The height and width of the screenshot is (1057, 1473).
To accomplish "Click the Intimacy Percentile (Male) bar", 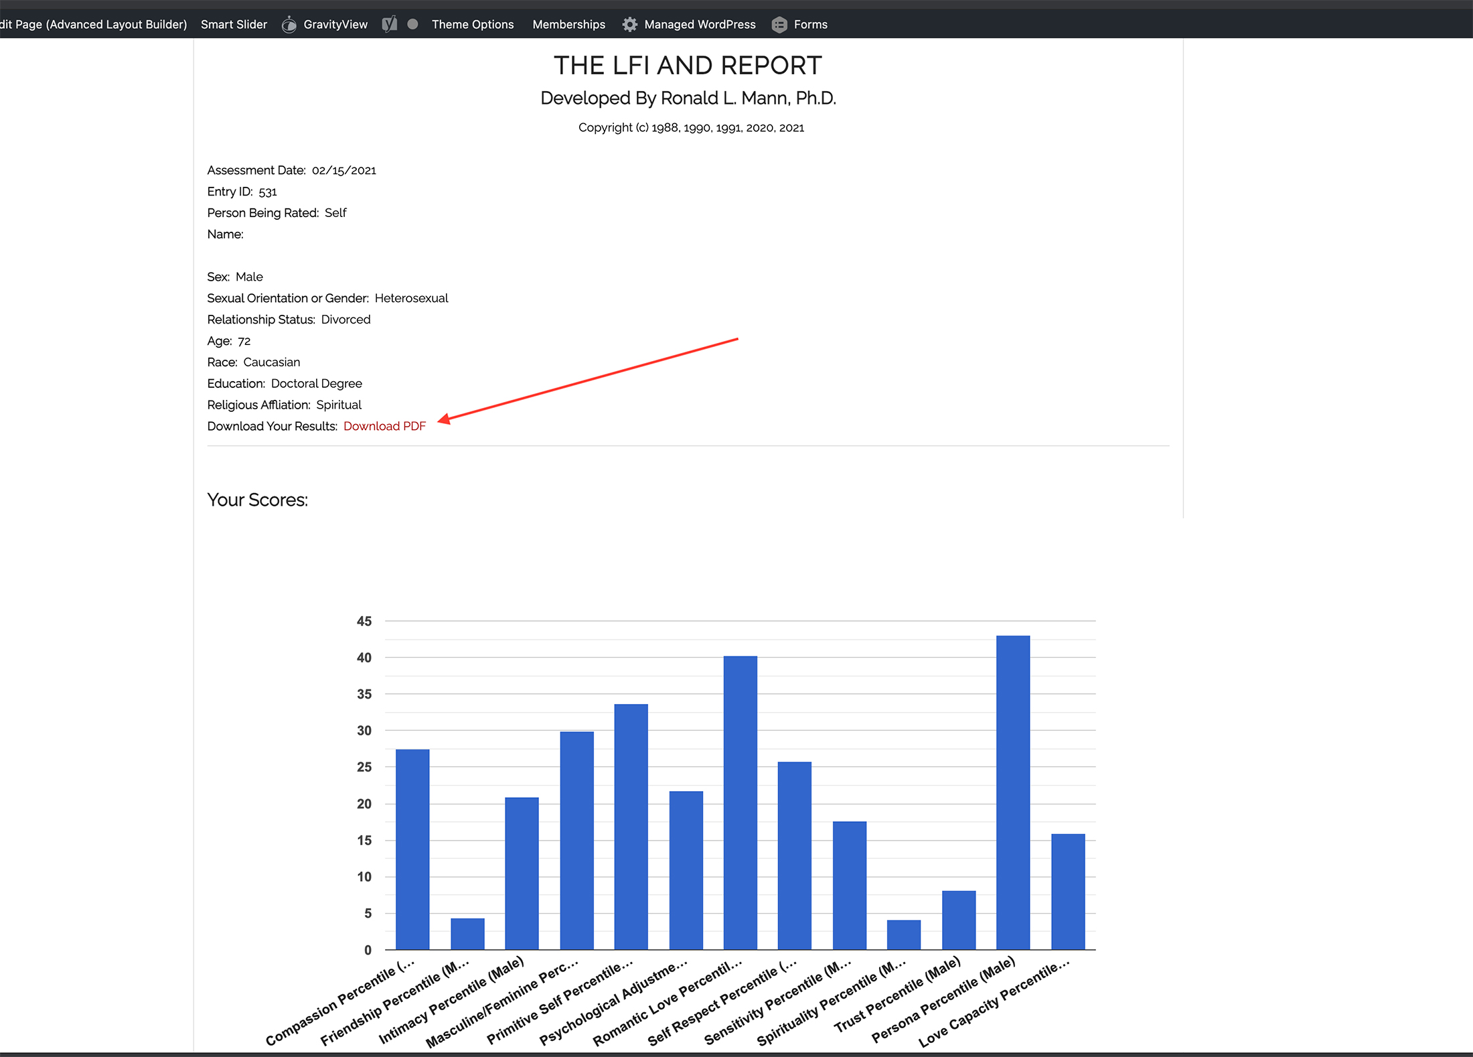I will click(x=522, y=873).
